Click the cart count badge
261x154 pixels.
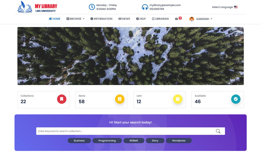pos(180,18)
